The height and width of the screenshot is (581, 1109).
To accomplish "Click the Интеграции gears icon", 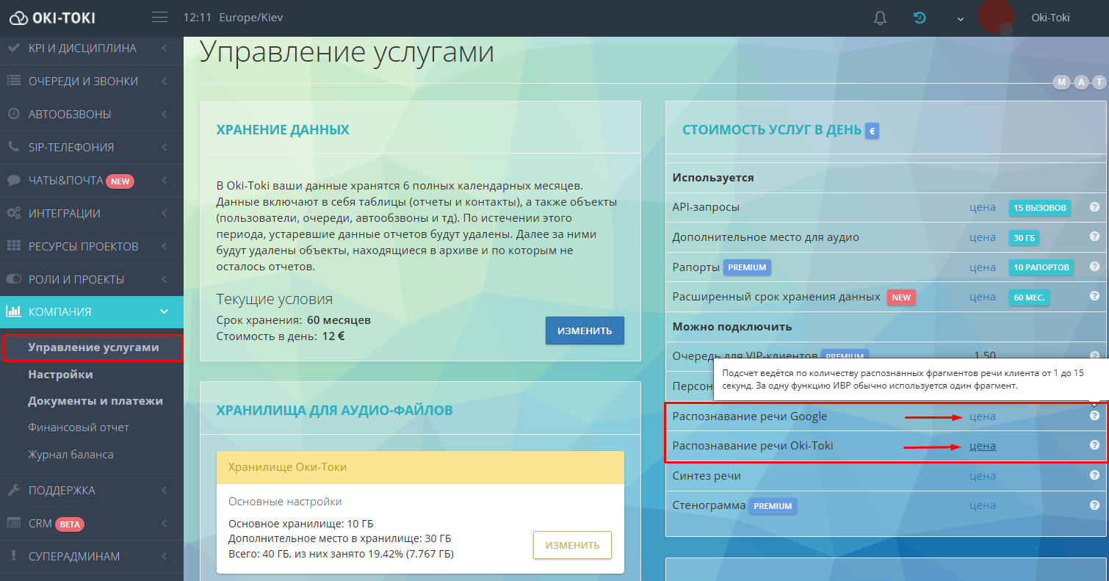I will (13, 213).
